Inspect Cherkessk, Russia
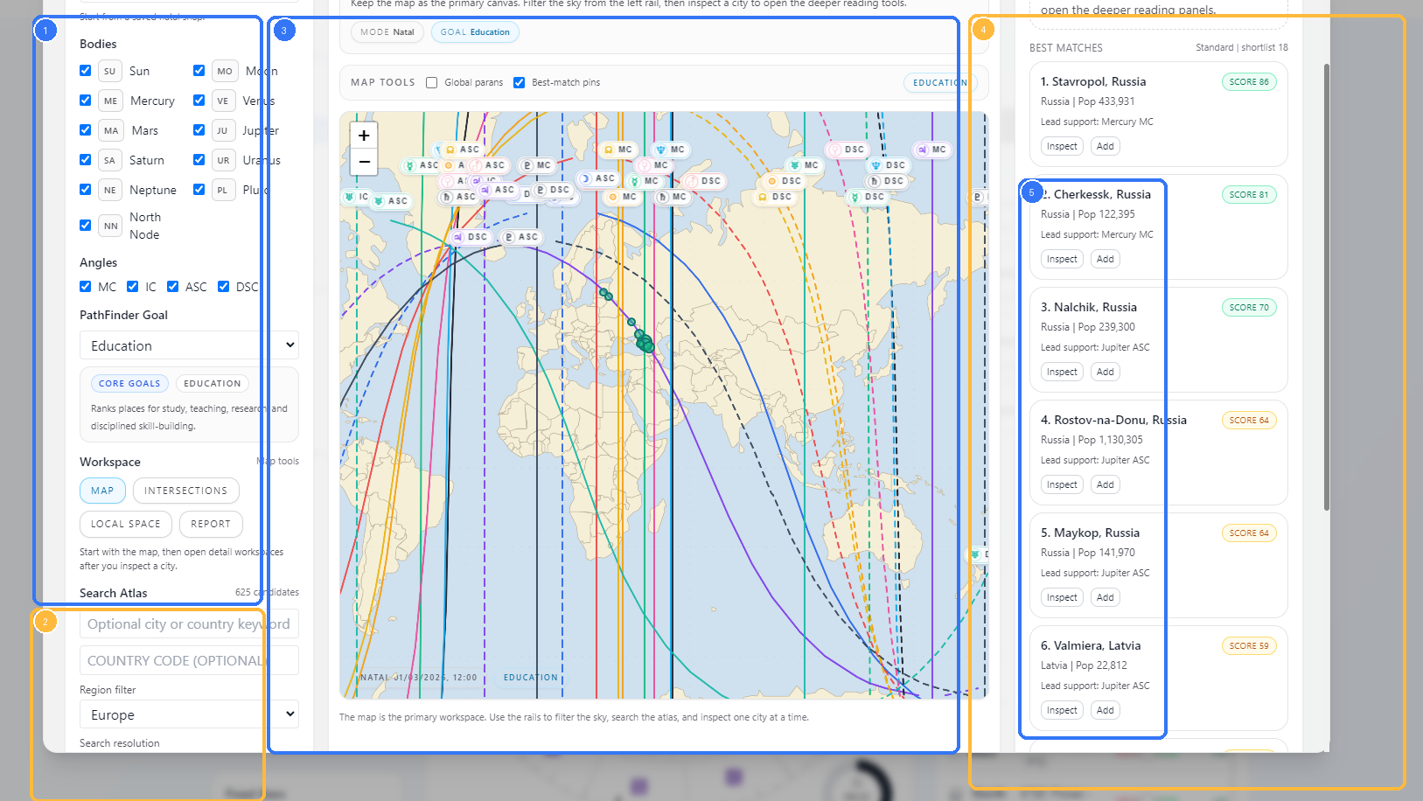Image resolution: width=1423 pixels, height=801 pixels. click(1062, 259)
